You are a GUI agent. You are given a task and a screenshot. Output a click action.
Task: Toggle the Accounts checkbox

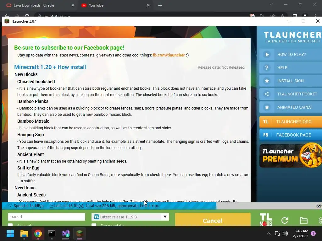[x=10, y=225]
